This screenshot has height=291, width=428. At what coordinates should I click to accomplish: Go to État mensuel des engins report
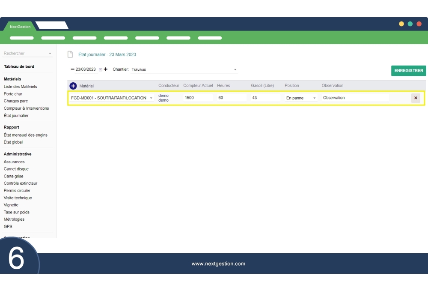[x=26, y=135]
